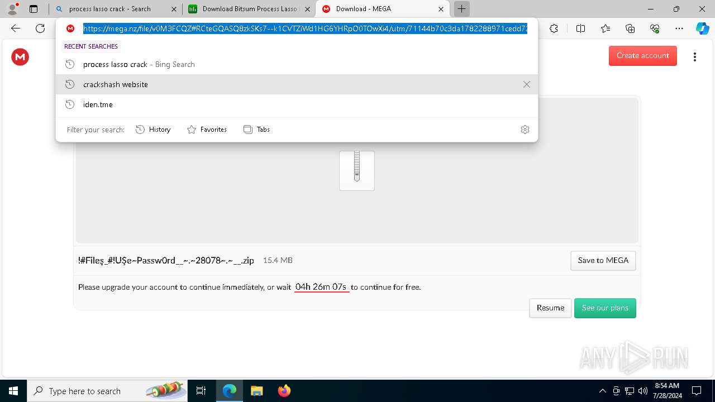Remove the crackshash website suggestion
Screen dimensions: 715x402
click(x=526, y=84)
